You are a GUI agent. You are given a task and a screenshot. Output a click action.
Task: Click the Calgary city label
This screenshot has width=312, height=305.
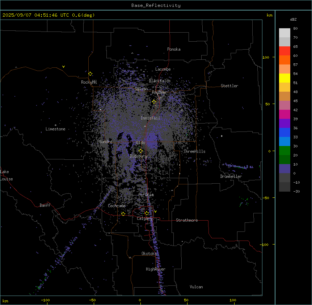[145, 218]
